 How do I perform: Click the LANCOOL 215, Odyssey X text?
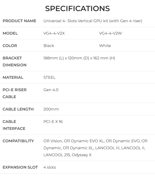(x=67, y=155)
